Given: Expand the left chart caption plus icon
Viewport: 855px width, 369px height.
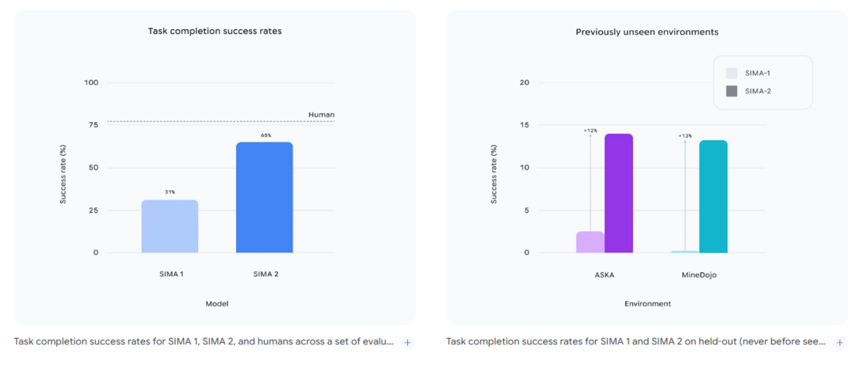Looking at the screenshot, I should (407, 342).
